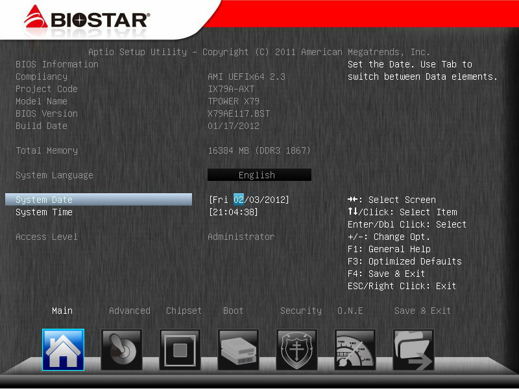
Task: Click the highlighted month field 02
Action: click(x=239, y=200)
